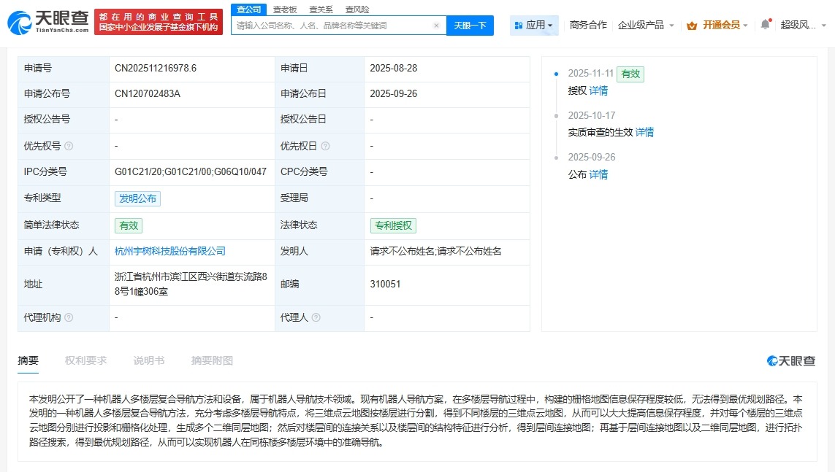Click the help icon next to 代理人
This screenshot has width=835, height=472.
315,317
